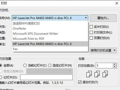Tick 打印到文件(L) checkbox
This screenshot has height=90, width=120.
coord(91,32)
